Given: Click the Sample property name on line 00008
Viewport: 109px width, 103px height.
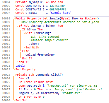Looking at the screenshot, I should [x=54, y=19].
